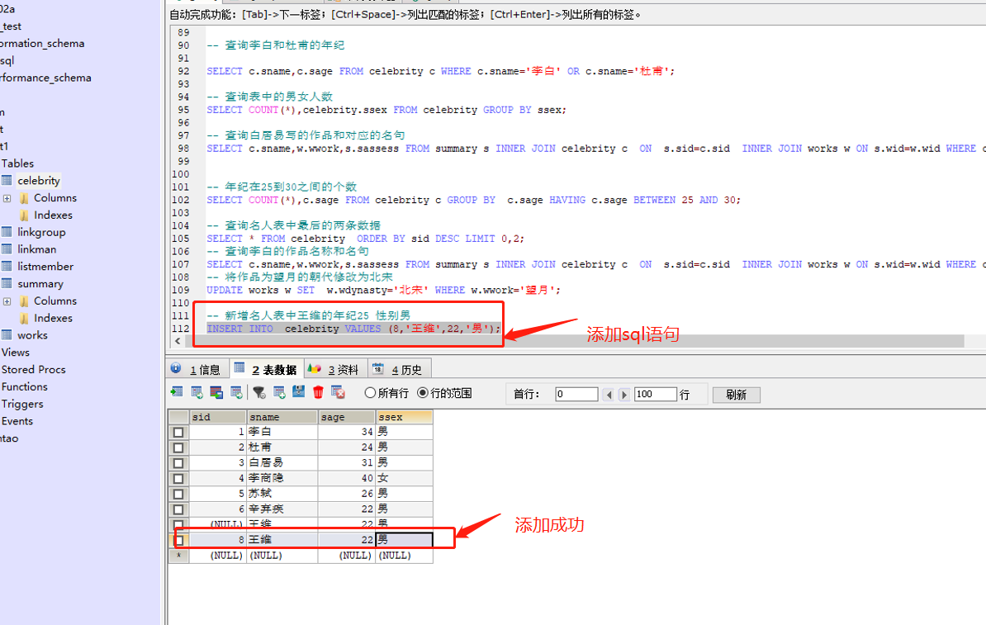Screen dimensions: 986x625
Task: Click the SQL editor horizontal scrollbar track
Action: click(x=574, y=341)
